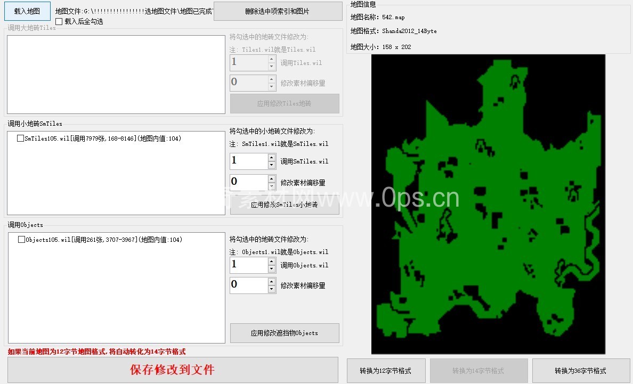Screen dimensions: 633x384
Task: Decrease the 调用Objects.wil value with down arrow
Action: (x=272, y=269)
